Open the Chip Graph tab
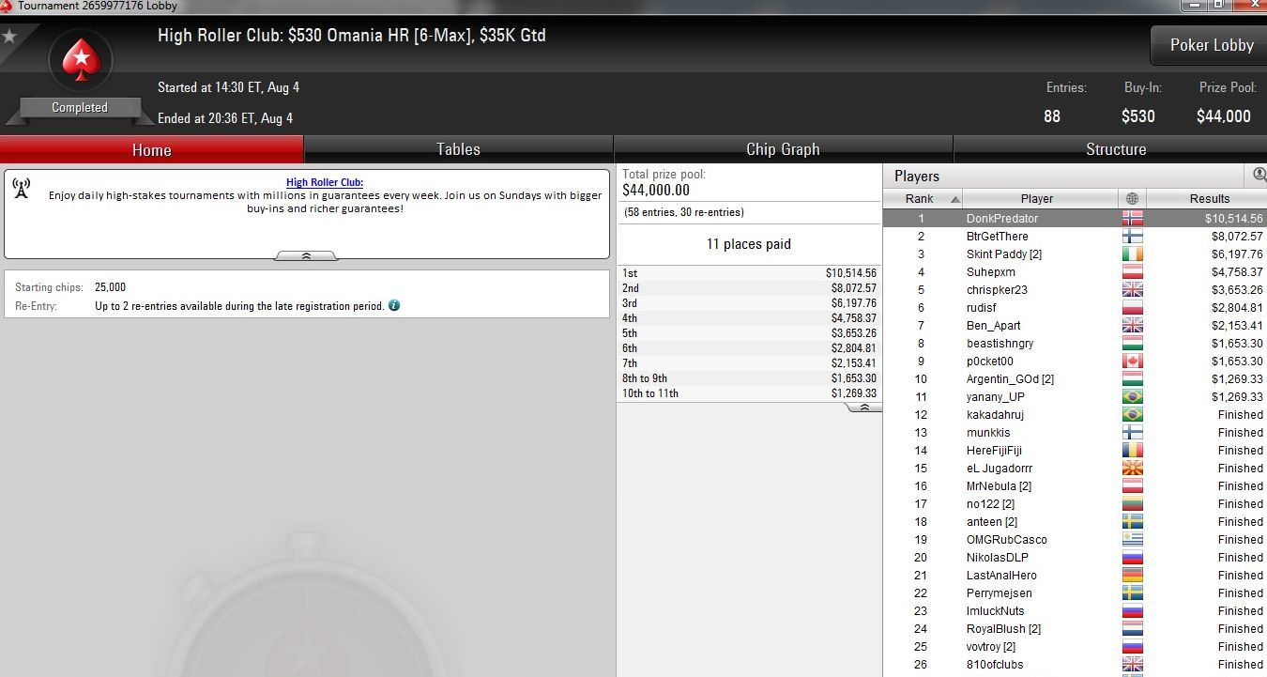 click(783, 149)
